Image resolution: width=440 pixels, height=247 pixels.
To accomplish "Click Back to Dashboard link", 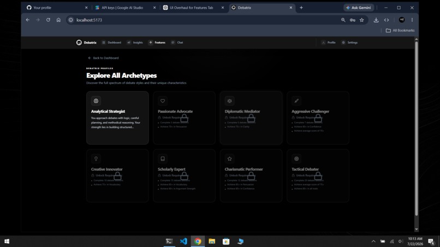I will pos(103,58).
